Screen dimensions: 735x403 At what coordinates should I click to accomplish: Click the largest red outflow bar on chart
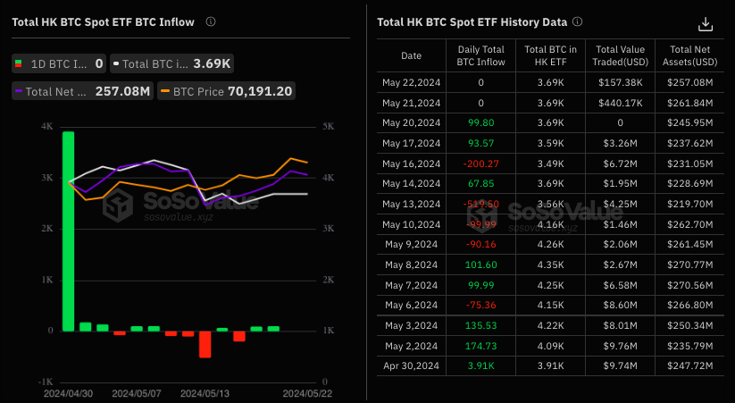205,344
